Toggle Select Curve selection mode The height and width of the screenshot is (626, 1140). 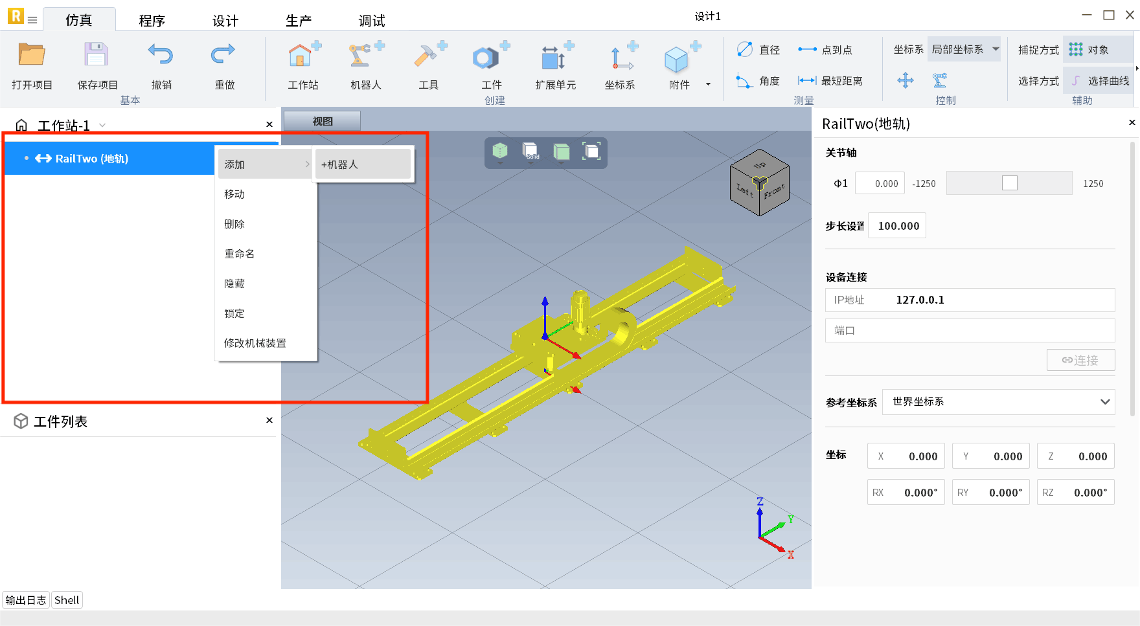[1100, 81]
